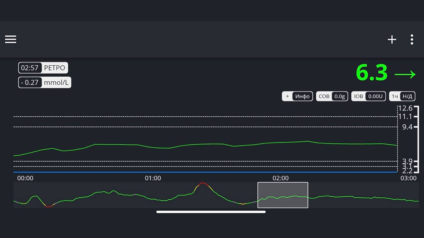Open the COB 0.0g details
This screenshot has width=424, height=238.
pyautogui.click(x=332, y=96)
